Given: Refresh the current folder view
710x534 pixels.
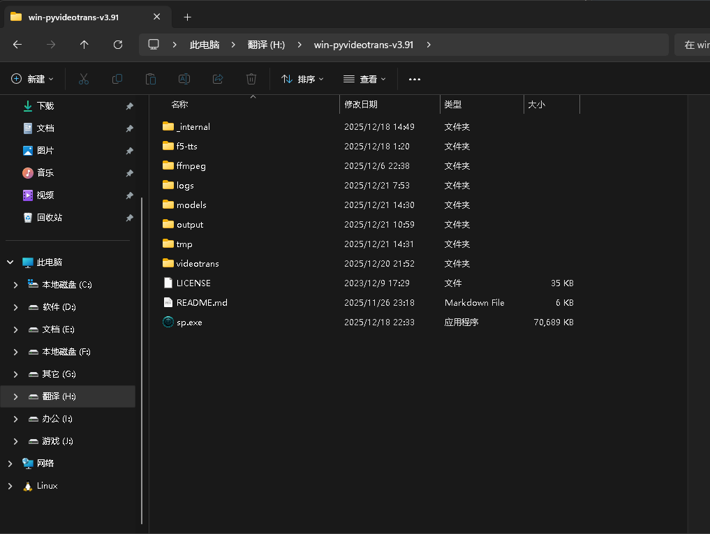Looking at the screenshot, I should (118, 45).
